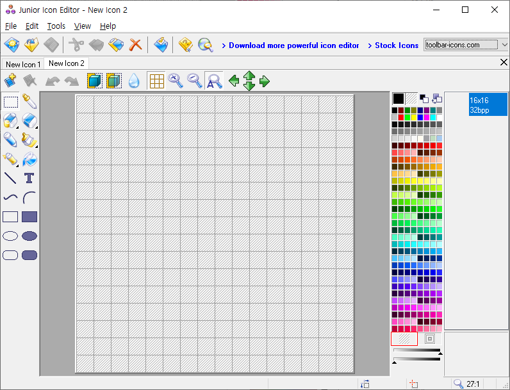
Task: Select the empty rounded rectangle tool
Action: 10,255
